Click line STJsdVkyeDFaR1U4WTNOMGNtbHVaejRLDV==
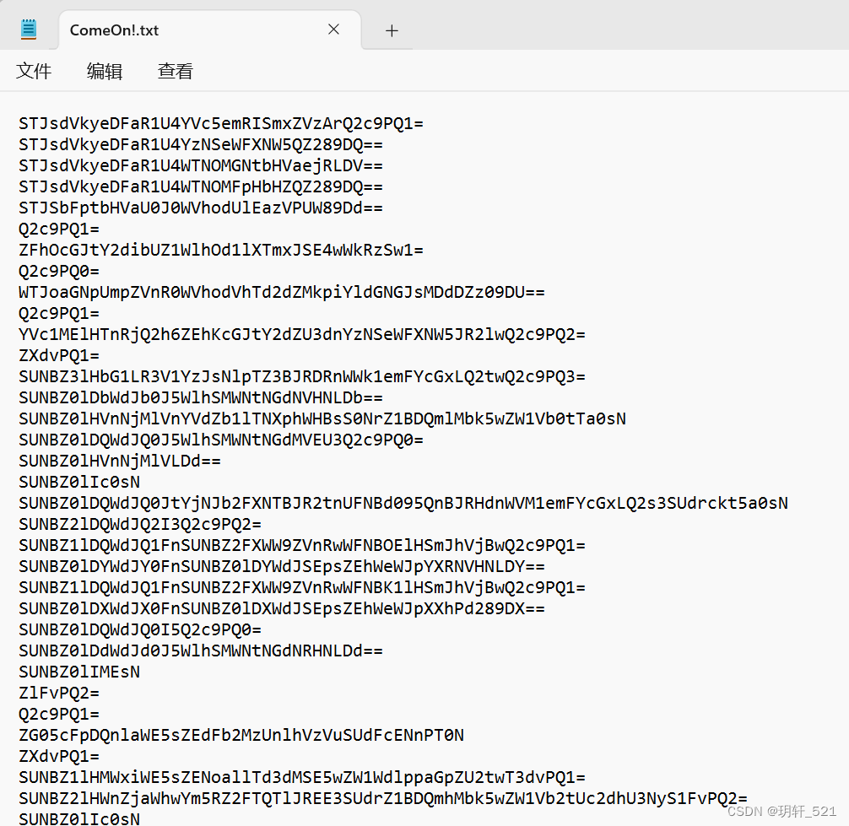The image size is (849, 826). [x=201, y=165]
